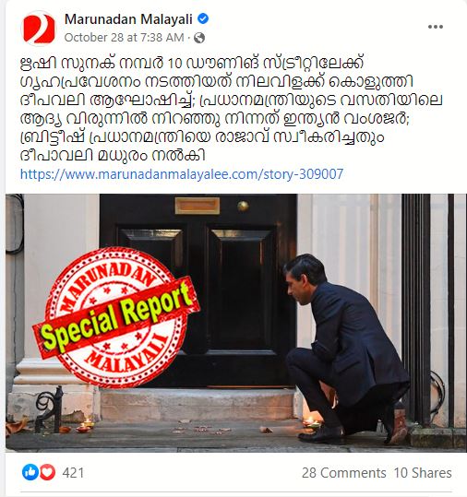Click the brass letterbox on the door
467x497 pixels.
pos(198,206)
